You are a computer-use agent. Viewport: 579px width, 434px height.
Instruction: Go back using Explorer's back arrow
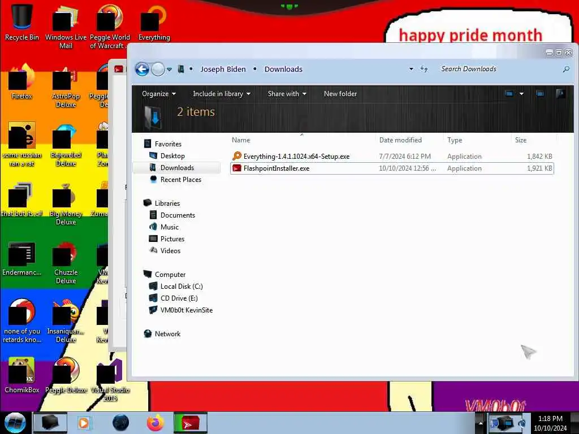point(142,69)
